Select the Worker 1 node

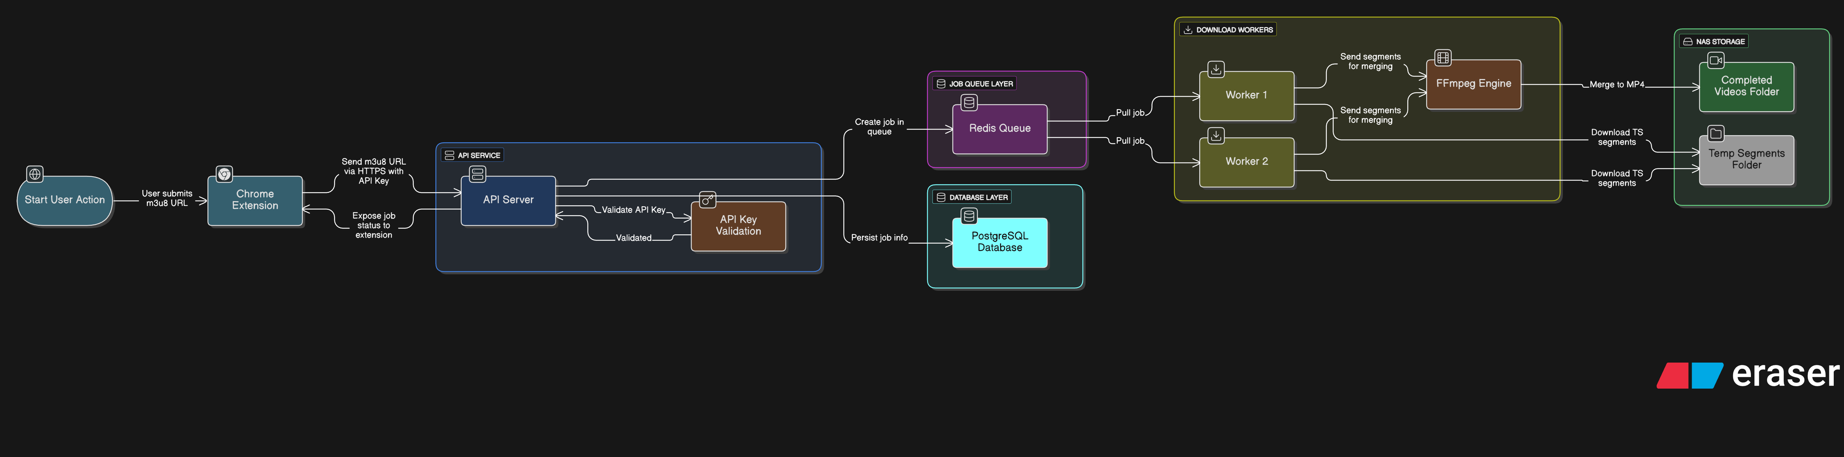point(1246,95)
